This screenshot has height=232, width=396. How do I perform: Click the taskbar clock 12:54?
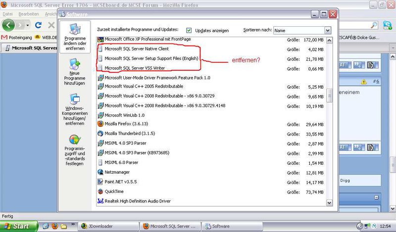click(386, 226)
